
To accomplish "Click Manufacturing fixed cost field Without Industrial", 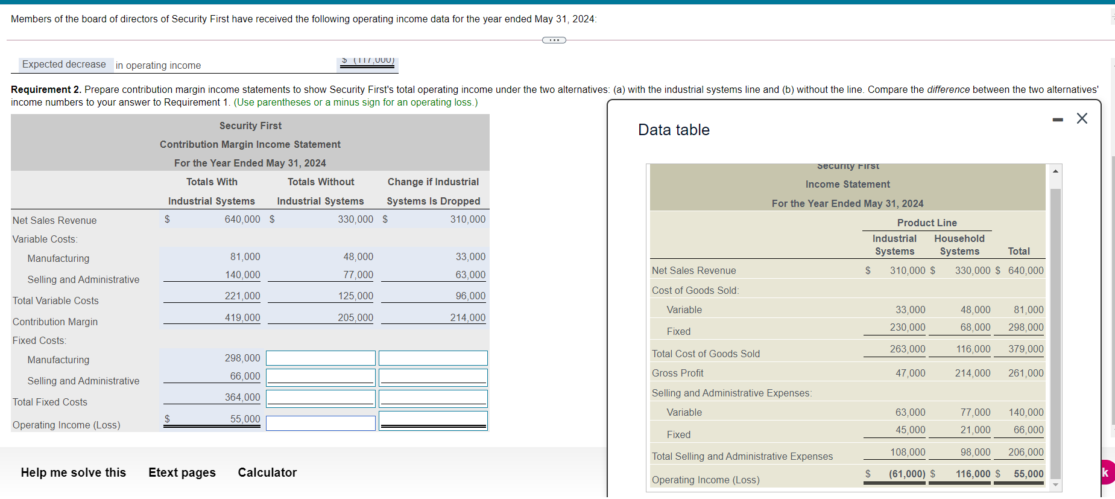I will click(321, 358).
